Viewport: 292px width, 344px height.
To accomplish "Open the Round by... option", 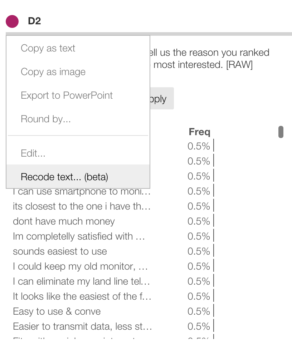I will tap(46, 119).
